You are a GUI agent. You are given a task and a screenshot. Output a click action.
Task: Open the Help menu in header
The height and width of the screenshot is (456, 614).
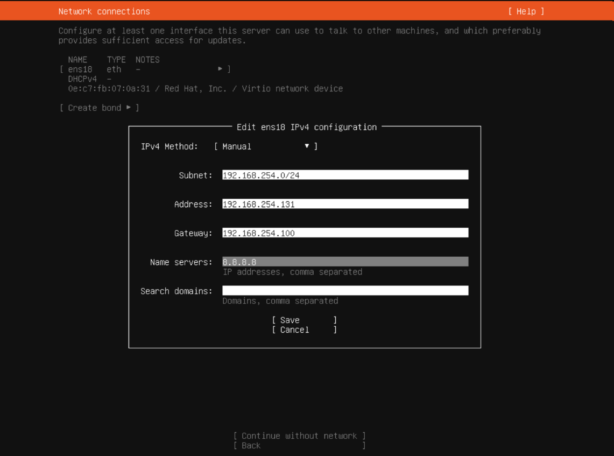click(526, 11)
